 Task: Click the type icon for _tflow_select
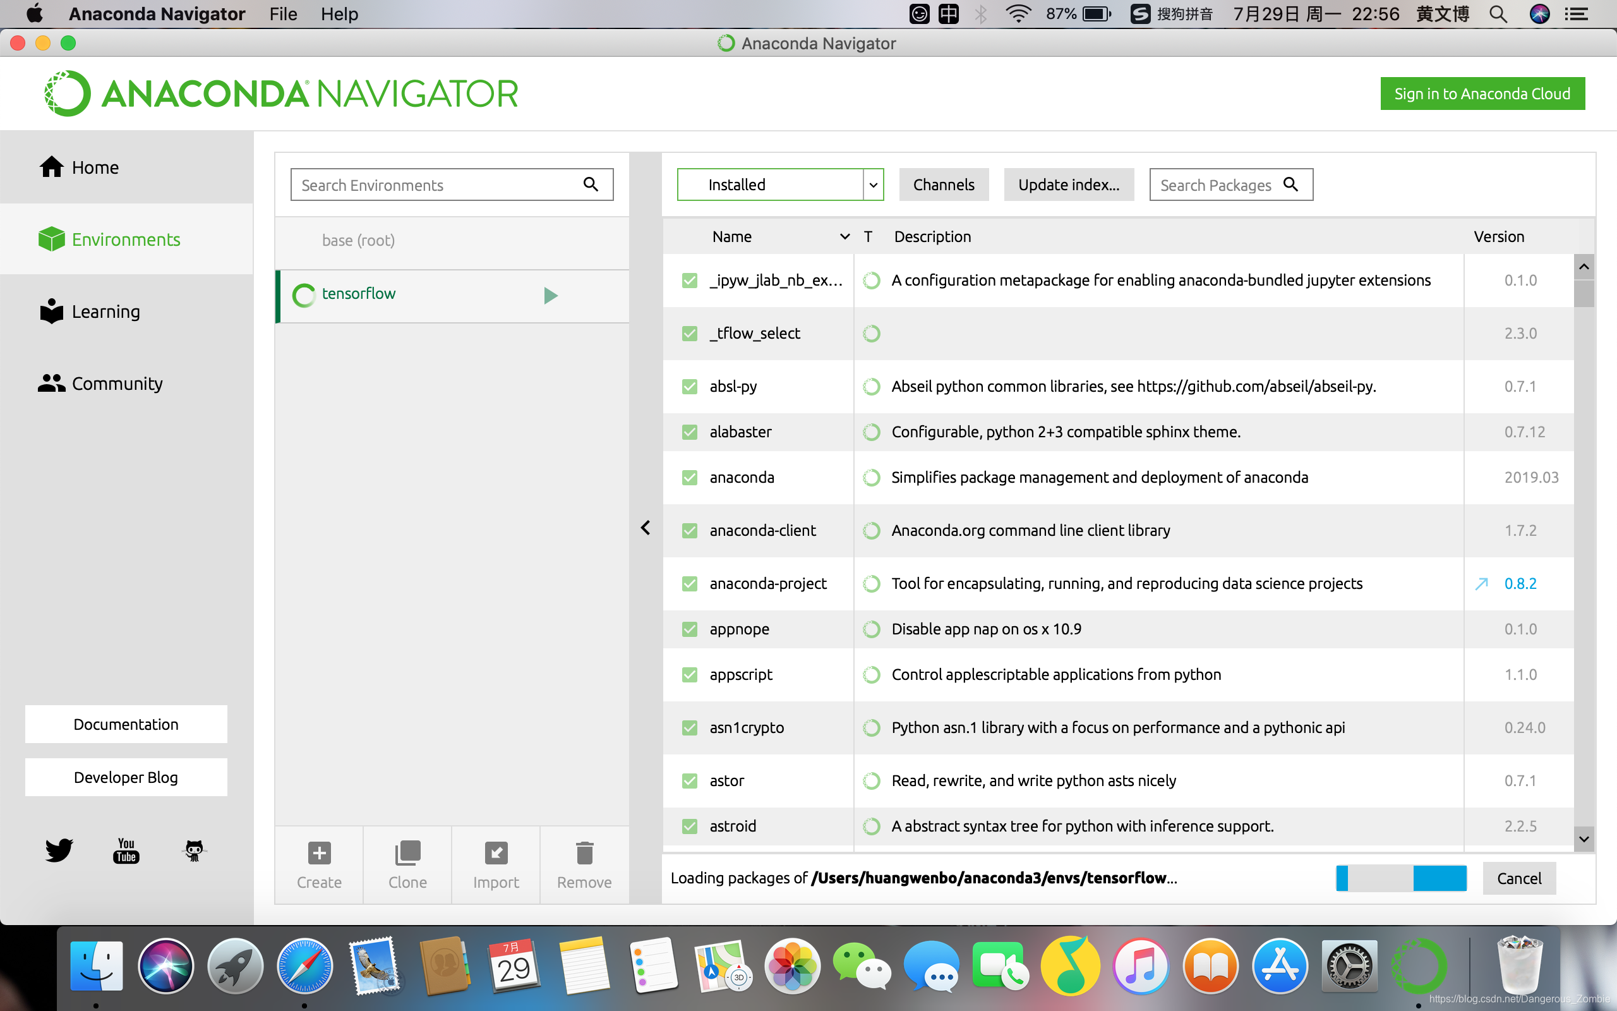871,333
